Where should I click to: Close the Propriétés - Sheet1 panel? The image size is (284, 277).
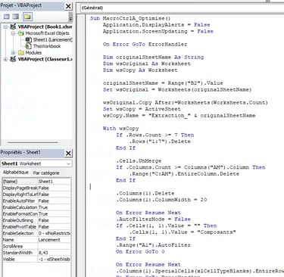tap(68, 153)
